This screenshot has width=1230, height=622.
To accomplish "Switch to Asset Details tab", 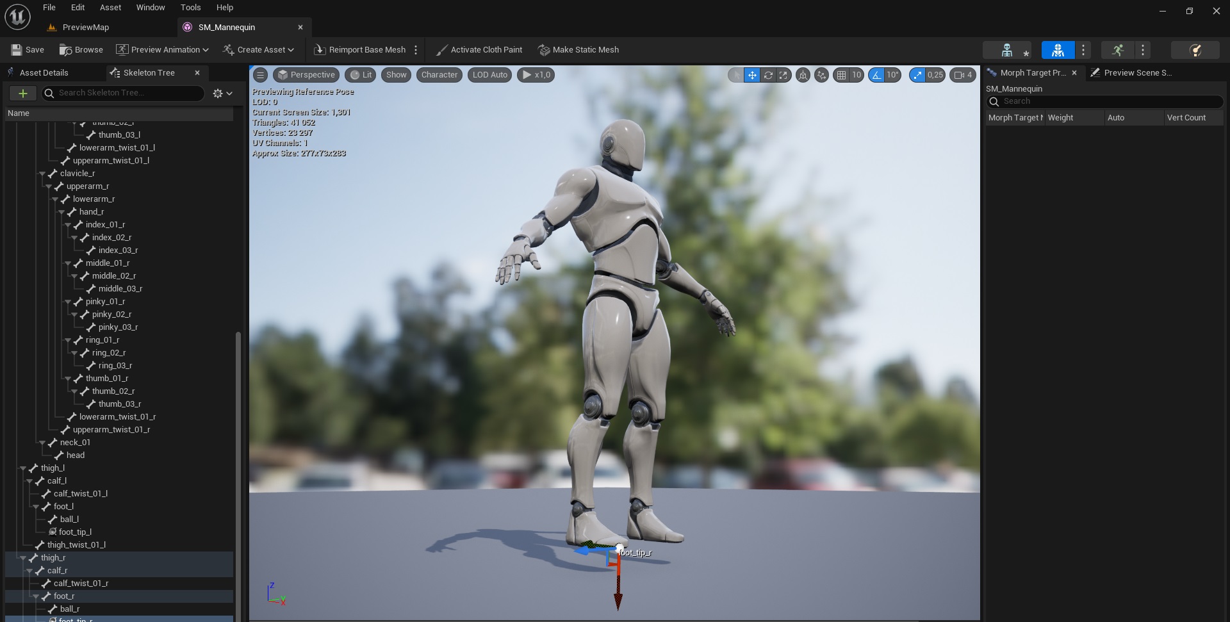I will click(x=44, y=72).
